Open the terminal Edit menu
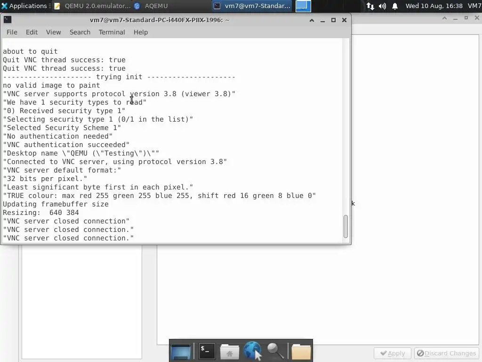This screenshot has width=482, height=362. (32, 32)
